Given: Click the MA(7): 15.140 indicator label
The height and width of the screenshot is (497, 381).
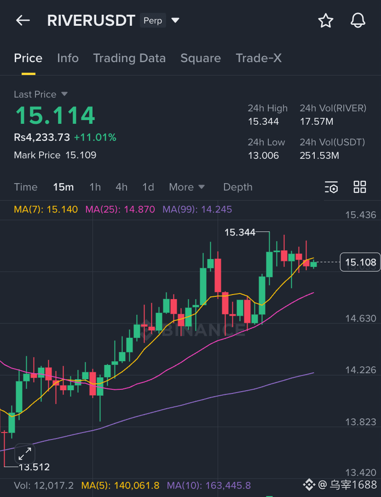Looking at the screenshot, I should coord(46,209).
